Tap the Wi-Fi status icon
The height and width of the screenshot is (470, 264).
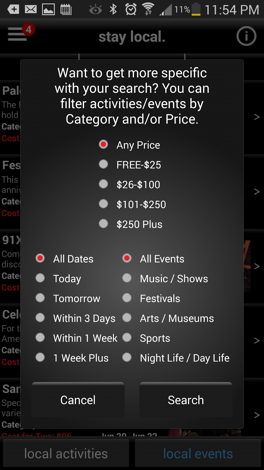[148, 9]
